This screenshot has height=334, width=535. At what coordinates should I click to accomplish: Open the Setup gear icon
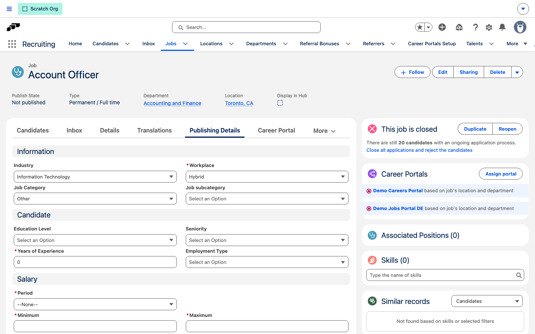[489, 27]
